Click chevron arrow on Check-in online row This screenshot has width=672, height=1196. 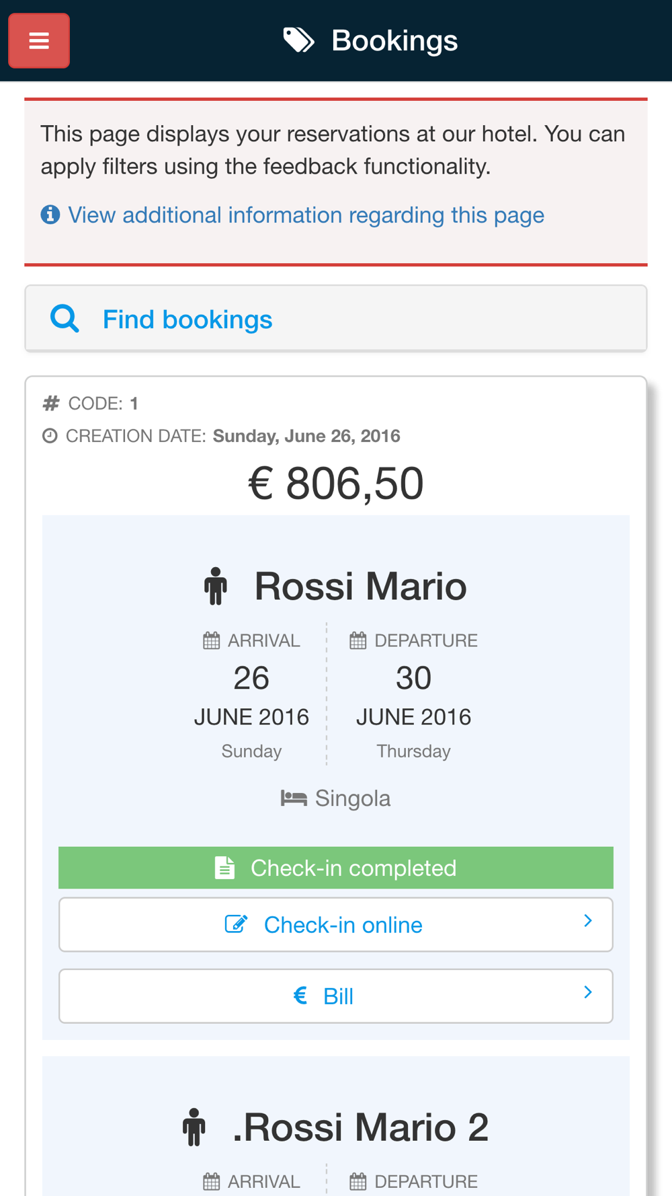tap(588, 921)
